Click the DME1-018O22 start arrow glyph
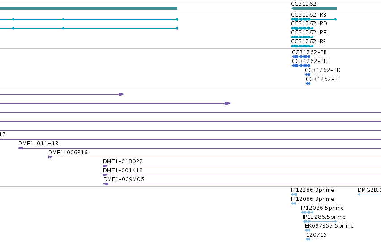The width and height of the screenshot is (381, 242). [106, 166]
